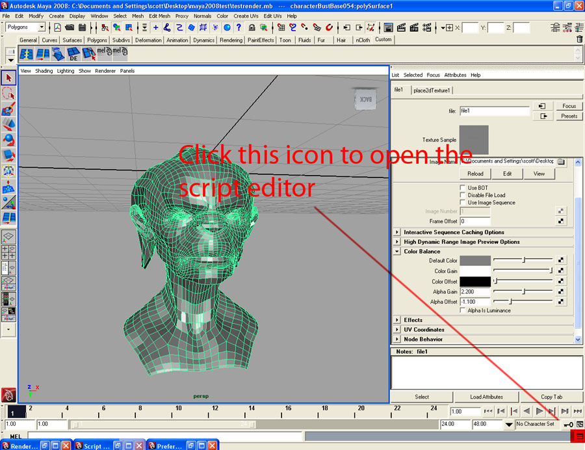Choose the Paint Selection tool
This screenshot has width=585, height=450.
point(9,109)
